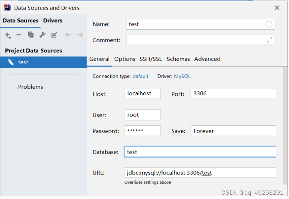289x199 pixels.
Task: Close the Data Sources and Drivers dialog
Action: coord(277,8)
